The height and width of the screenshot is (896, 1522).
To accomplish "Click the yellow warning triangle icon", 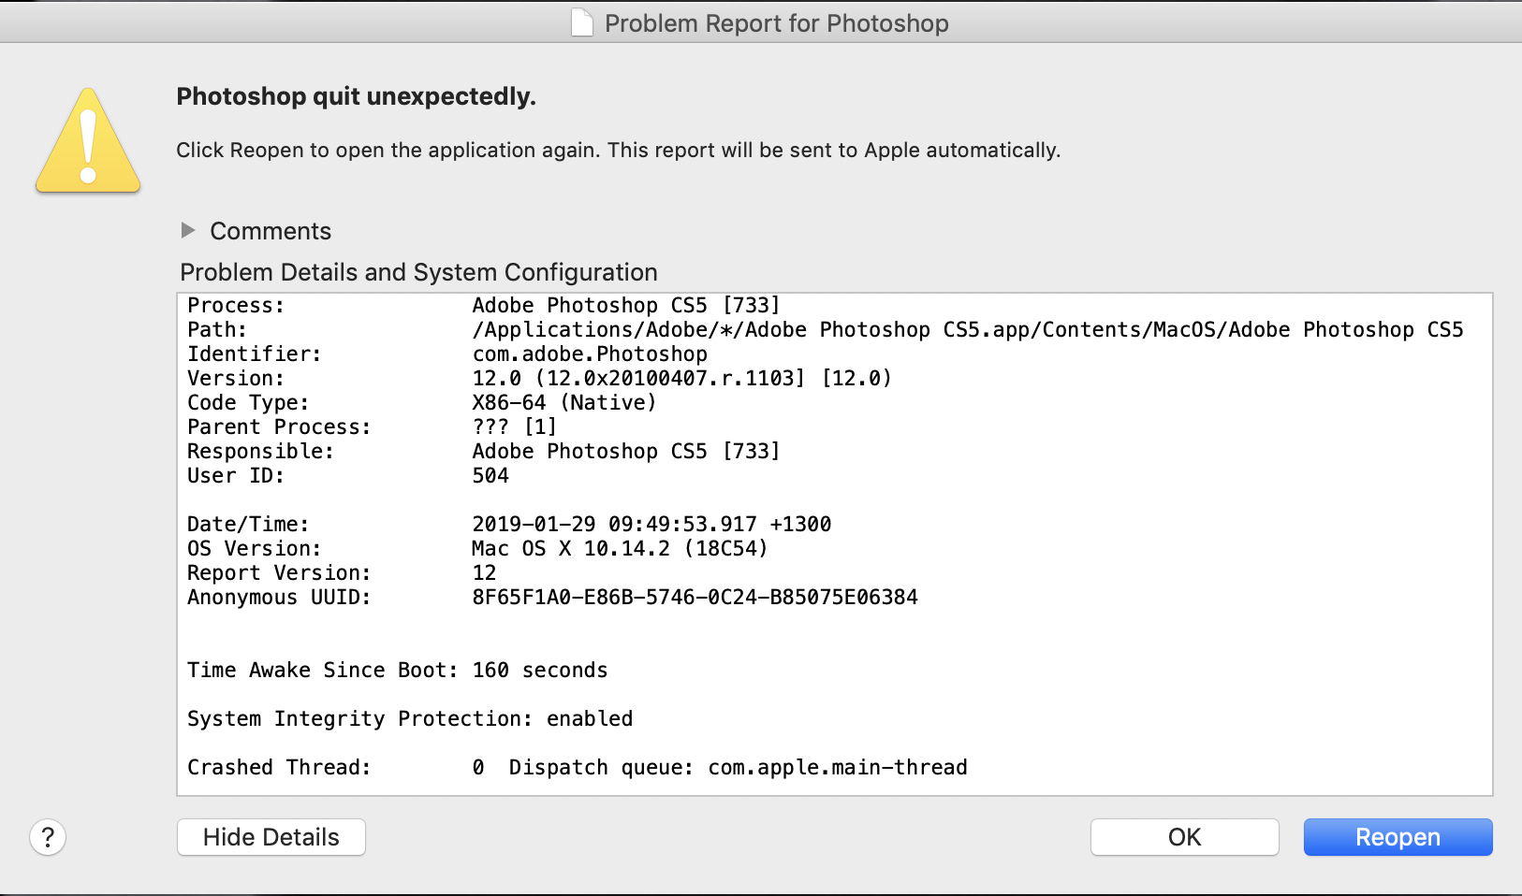I will (88, 143).
